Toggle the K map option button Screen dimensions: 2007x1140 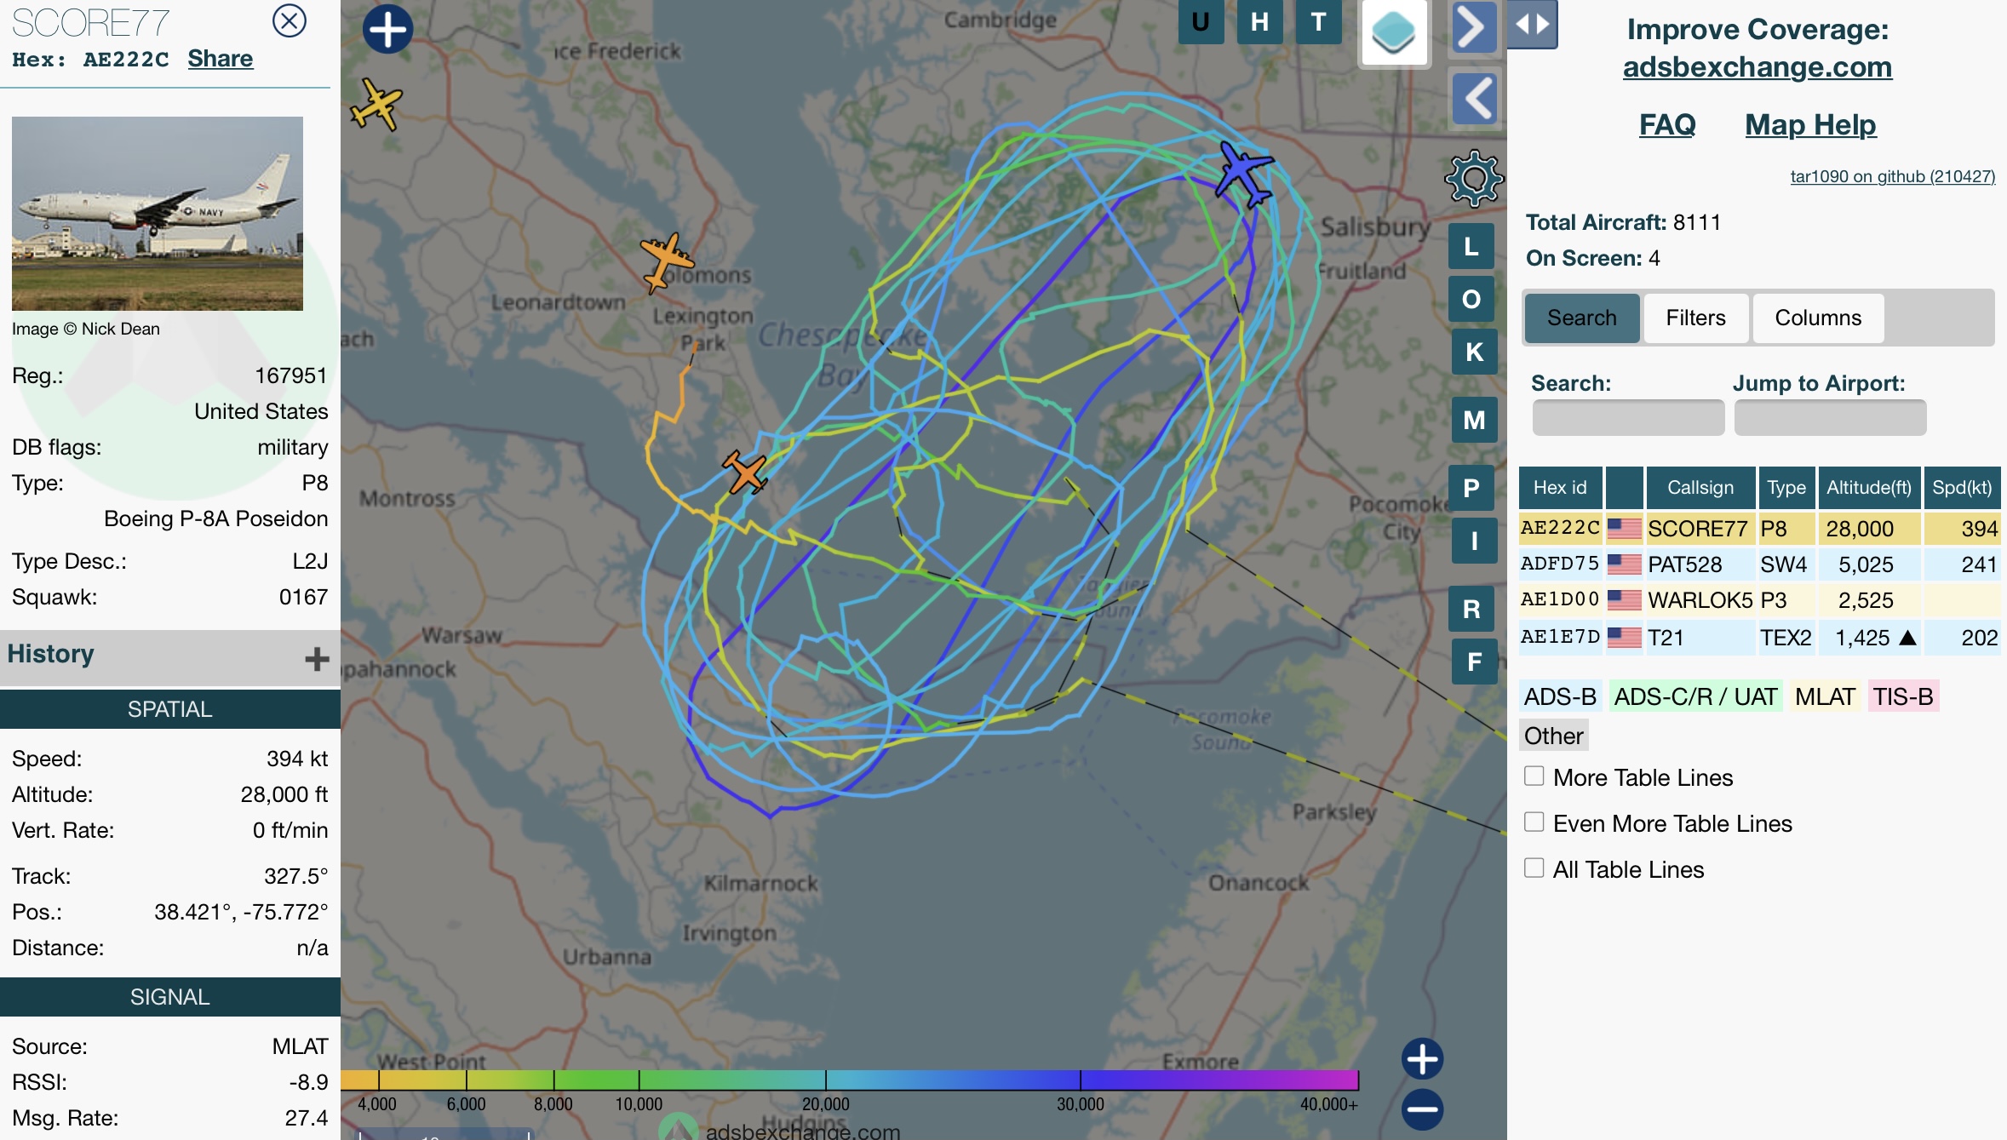click(x=1474, y=352)
